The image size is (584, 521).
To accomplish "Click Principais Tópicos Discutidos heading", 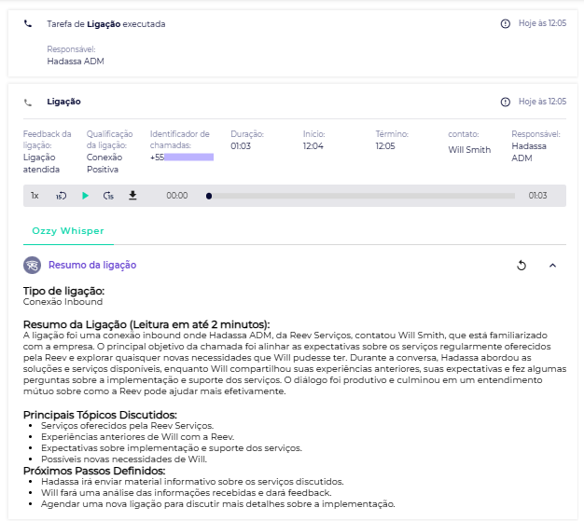I will 100,415.
